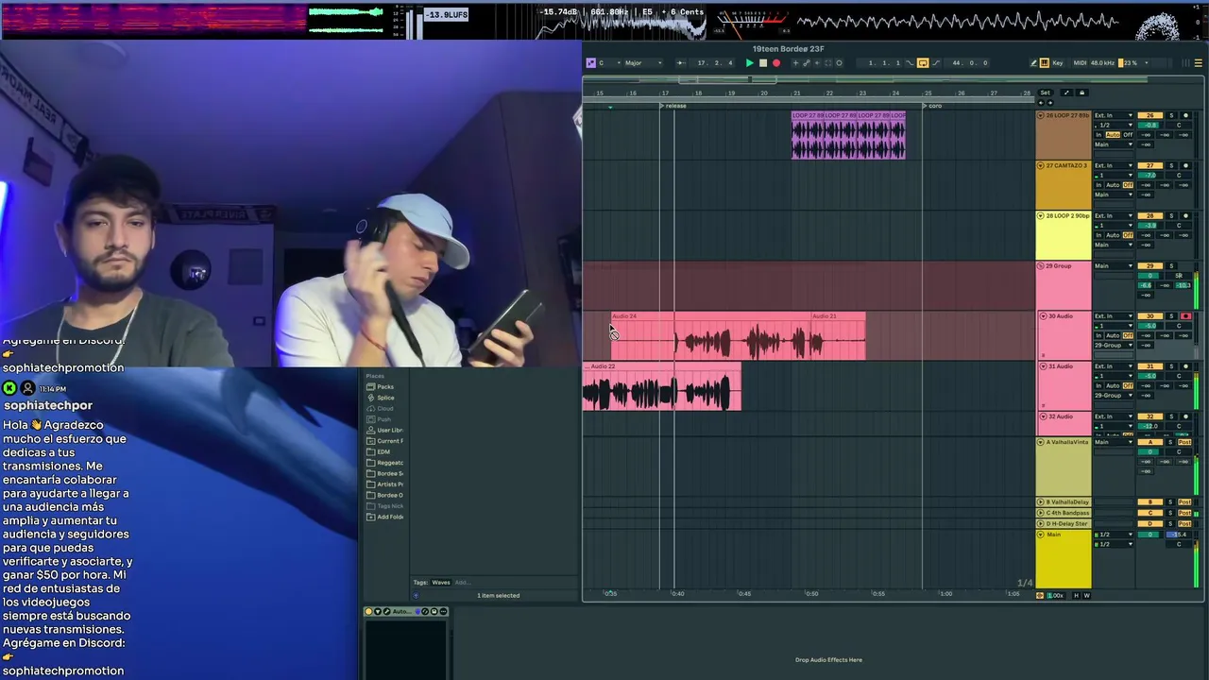Click the 'release' locator marker
This screenshot has width=1209, height=680.
pyautogui.click(x=673, y=106)
